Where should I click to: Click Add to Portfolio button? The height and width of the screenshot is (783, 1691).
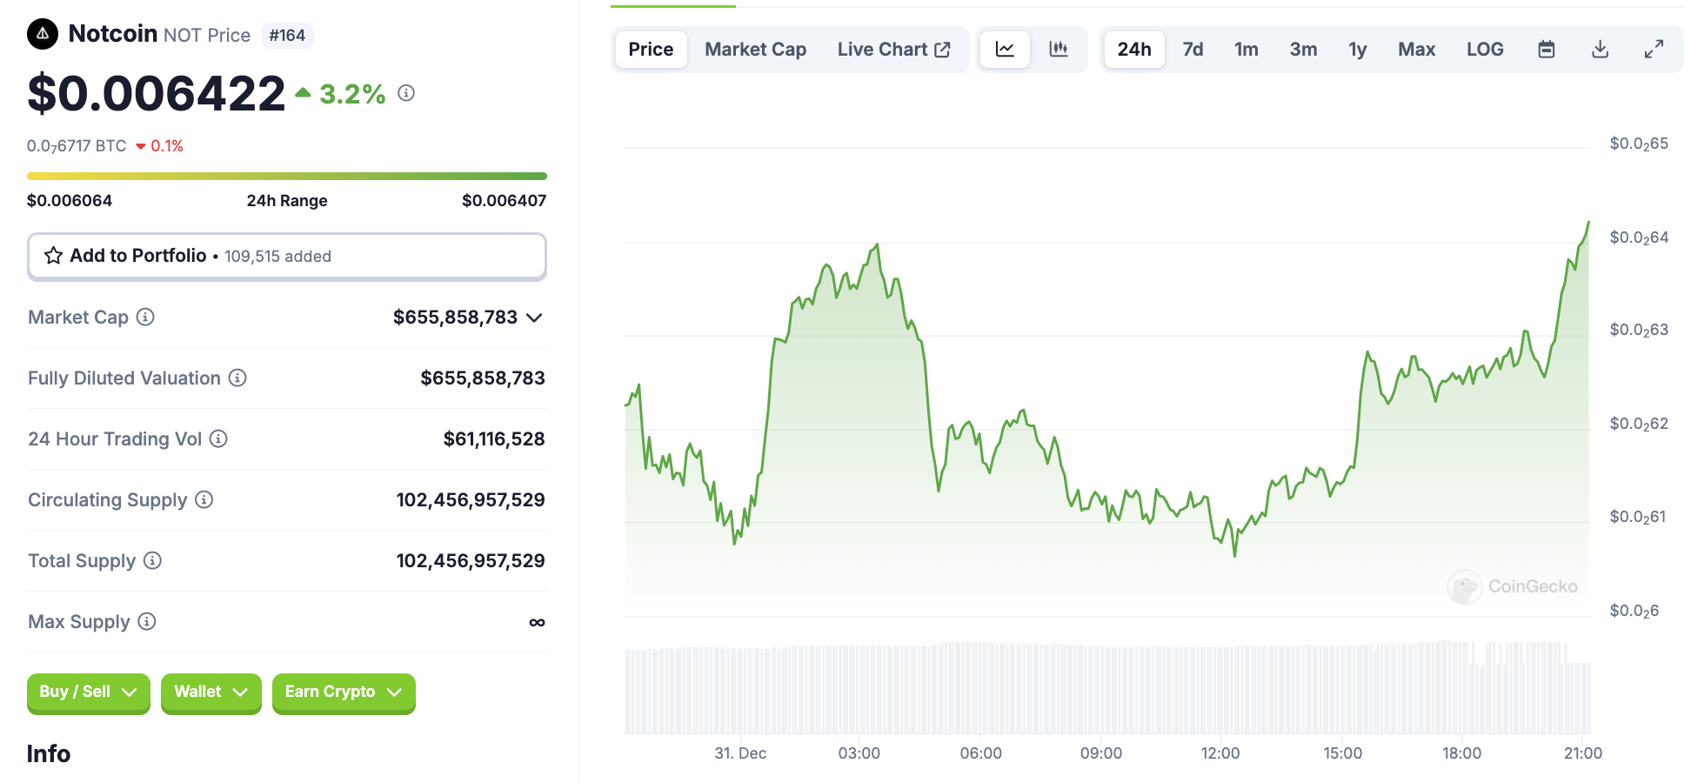point(287,257)
